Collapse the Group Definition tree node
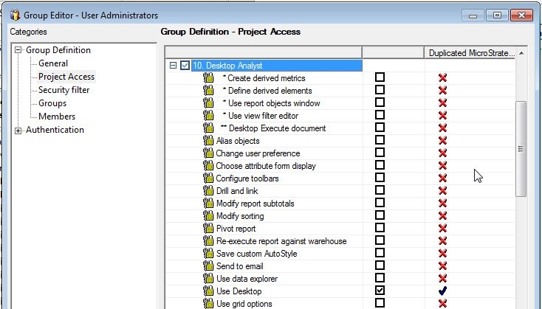The image size is (542, 309). pyautogui.click(x=18, y=51)
